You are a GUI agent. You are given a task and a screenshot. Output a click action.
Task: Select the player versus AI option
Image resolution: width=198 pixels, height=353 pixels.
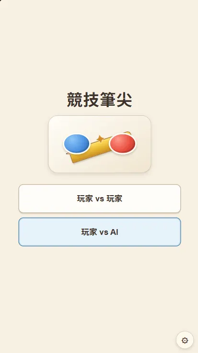[x=100, y=232]
